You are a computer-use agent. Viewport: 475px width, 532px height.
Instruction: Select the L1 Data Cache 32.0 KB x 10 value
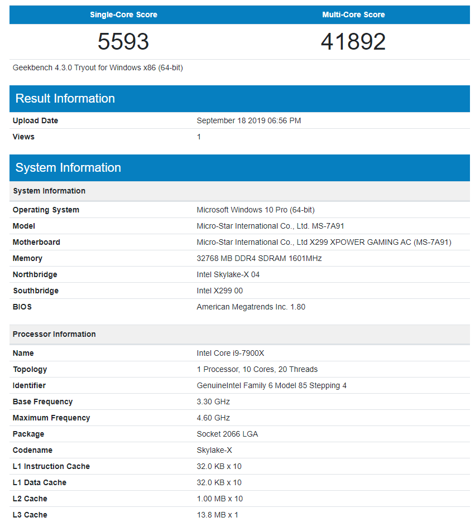click(219, 483)
